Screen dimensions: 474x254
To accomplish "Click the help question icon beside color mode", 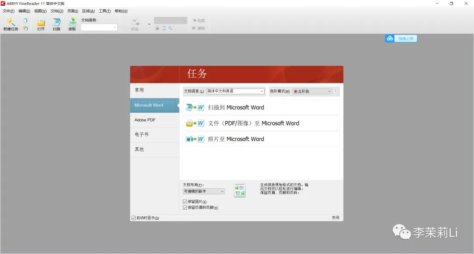I will (335, 91).
